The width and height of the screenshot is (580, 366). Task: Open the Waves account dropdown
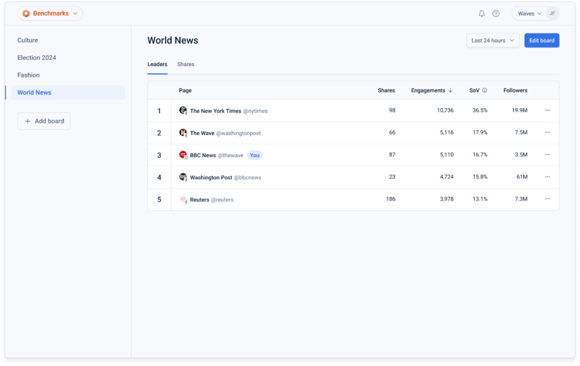[530, 14]
